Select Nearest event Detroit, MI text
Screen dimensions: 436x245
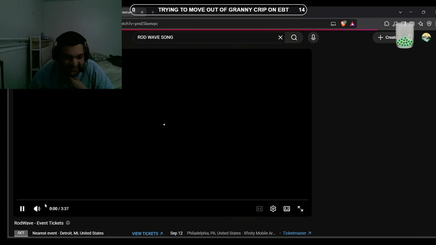(x=68, y=233)
